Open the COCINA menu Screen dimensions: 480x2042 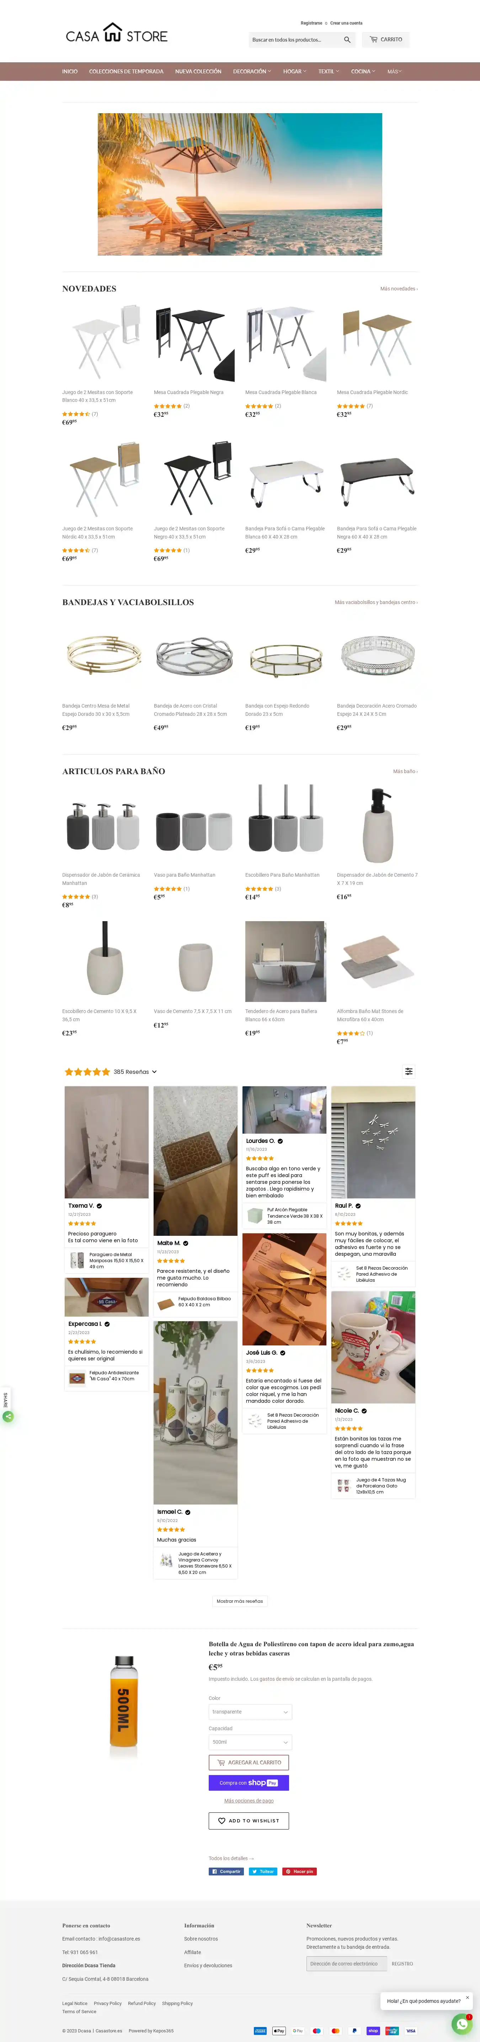(x=364, y=71)
